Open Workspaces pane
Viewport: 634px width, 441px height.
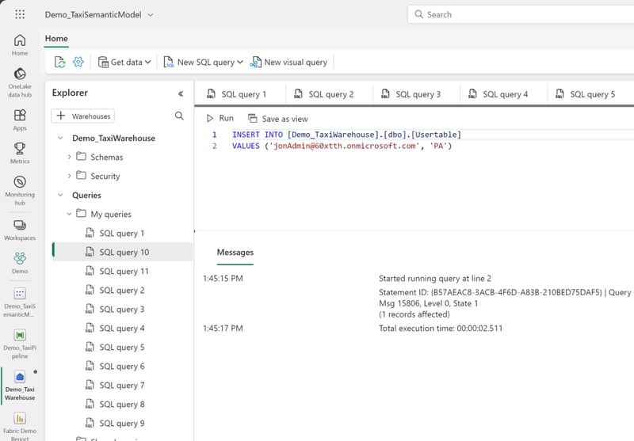20,230
